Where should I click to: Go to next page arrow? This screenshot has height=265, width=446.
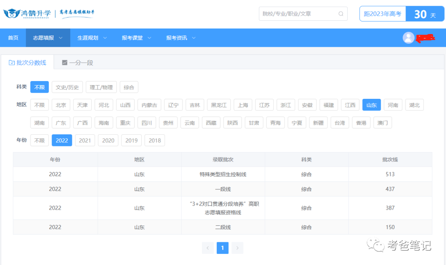[237, 248]
